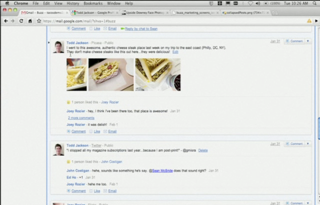Open the Window menu
Screen dimensions: 320x205
(113, 3)
